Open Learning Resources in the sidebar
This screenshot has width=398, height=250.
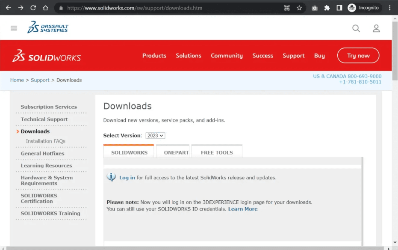click(47, 166)
